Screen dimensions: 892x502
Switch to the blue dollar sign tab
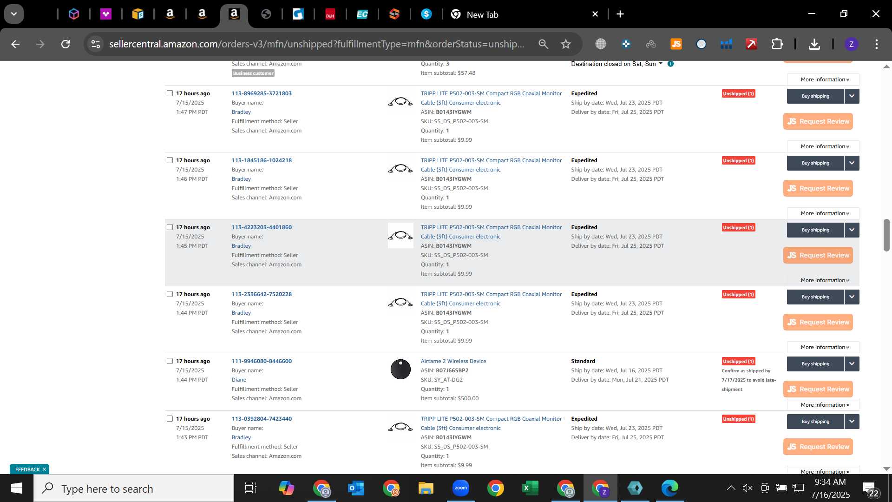click(x=426, y=14)
